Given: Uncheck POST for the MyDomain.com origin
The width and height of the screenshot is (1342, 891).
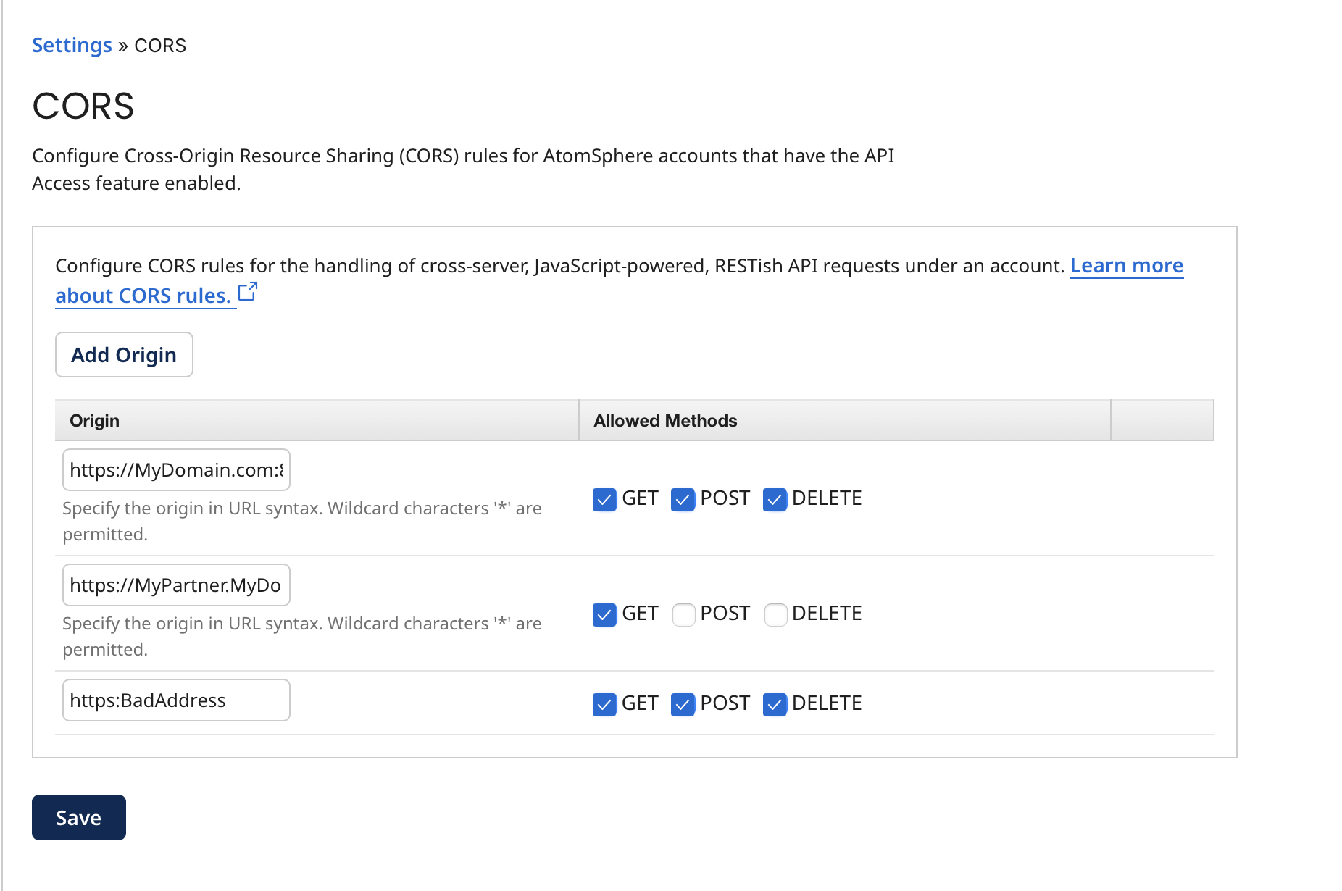Looking at the screenshot, I should click(683, 499).
